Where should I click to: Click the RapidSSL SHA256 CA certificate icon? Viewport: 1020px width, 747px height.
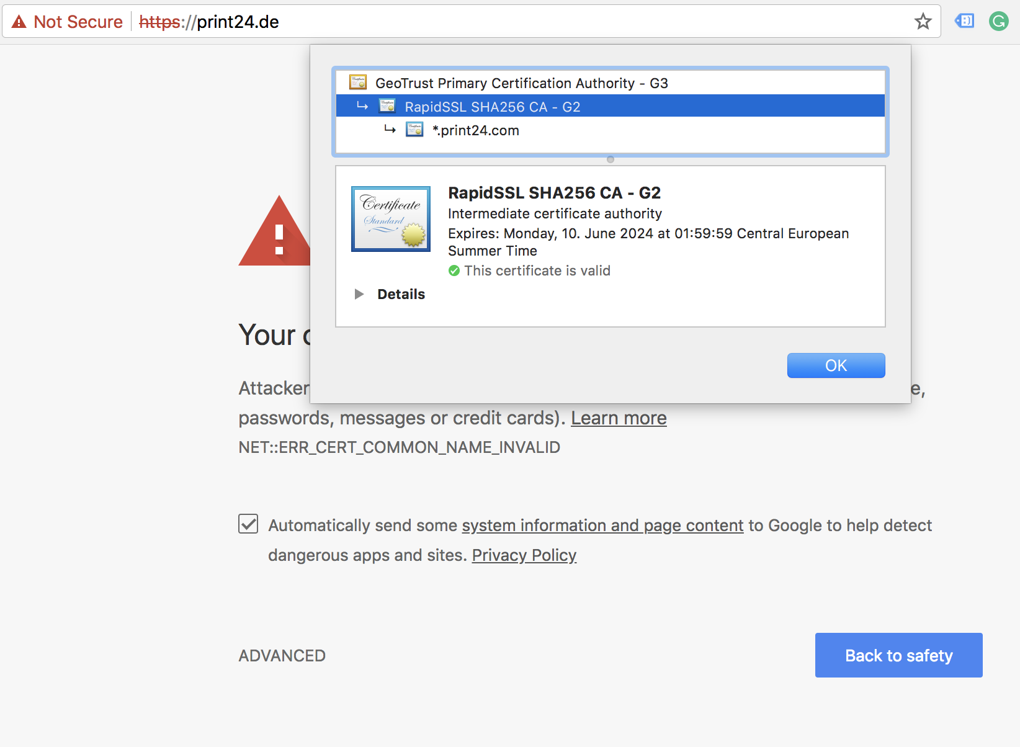(387, 106)
